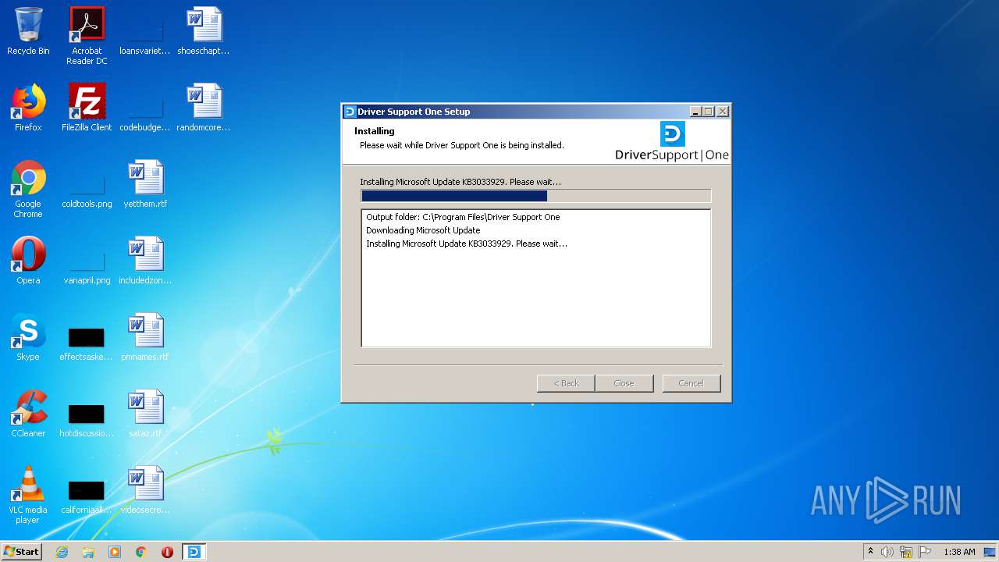Click the Driver Support One title bar icon
Screen dimensions: 999x562
[350, 112]
